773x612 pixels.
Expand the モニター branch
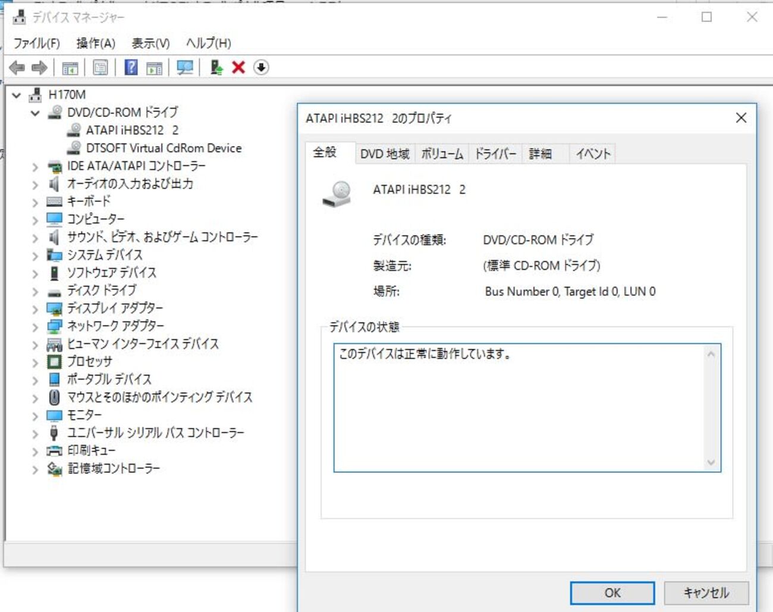pyautogui.click(x=35, y=417)
